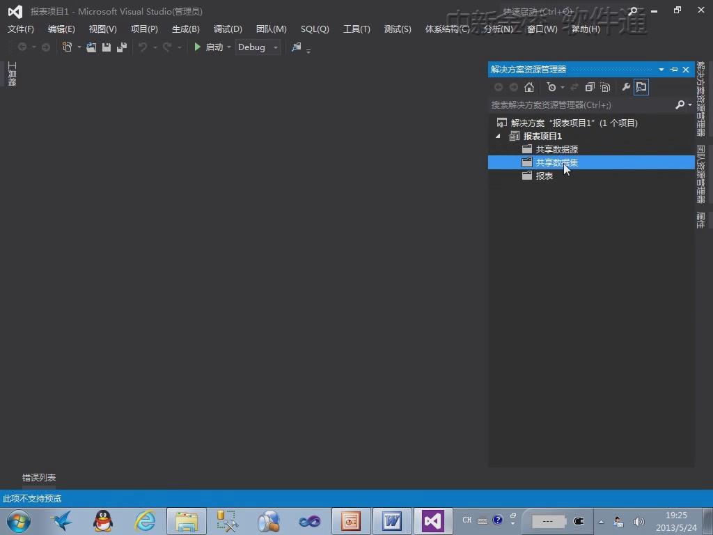Go to Home in Solution Explorer

tap(529, 87)
